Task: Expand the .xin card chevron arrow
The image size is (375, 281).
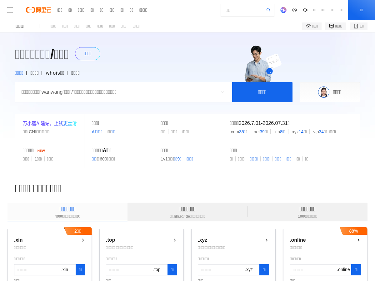Action: coord(83,240)
